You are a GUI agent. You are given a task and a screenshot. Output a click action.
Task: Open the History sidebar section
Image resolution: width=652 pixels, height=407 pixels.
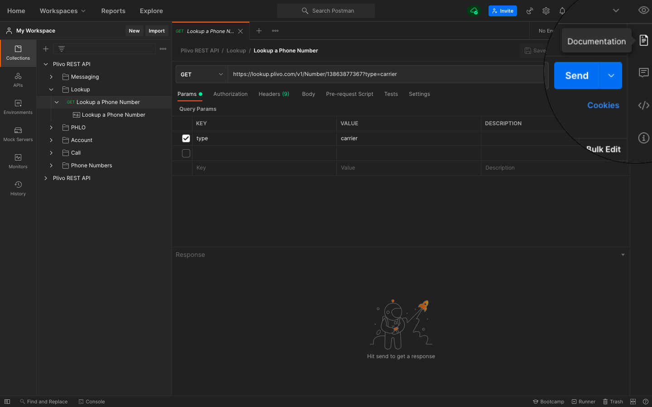coord(18,189)
